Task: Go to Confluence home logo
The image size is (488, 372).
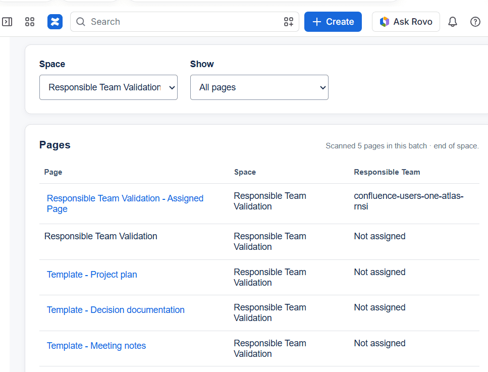Action: [x=55, y=22]
